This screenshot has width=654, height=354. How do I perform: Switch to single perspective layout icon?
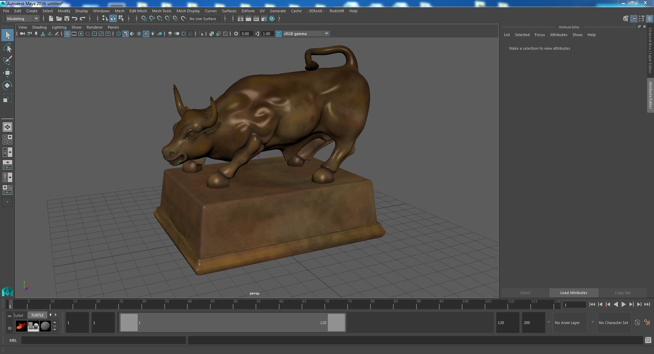tap(7, 127)
